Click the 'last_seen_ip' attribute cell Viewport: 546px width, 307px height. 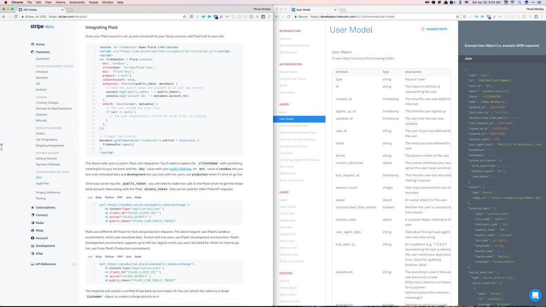click(x=344, y=244)
